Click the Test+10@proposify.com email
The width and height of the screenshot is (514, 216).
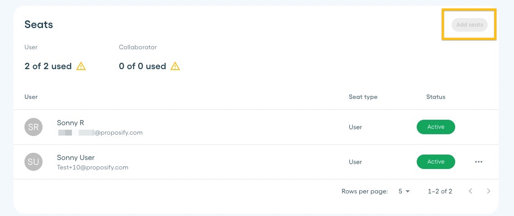click(92, 168)
